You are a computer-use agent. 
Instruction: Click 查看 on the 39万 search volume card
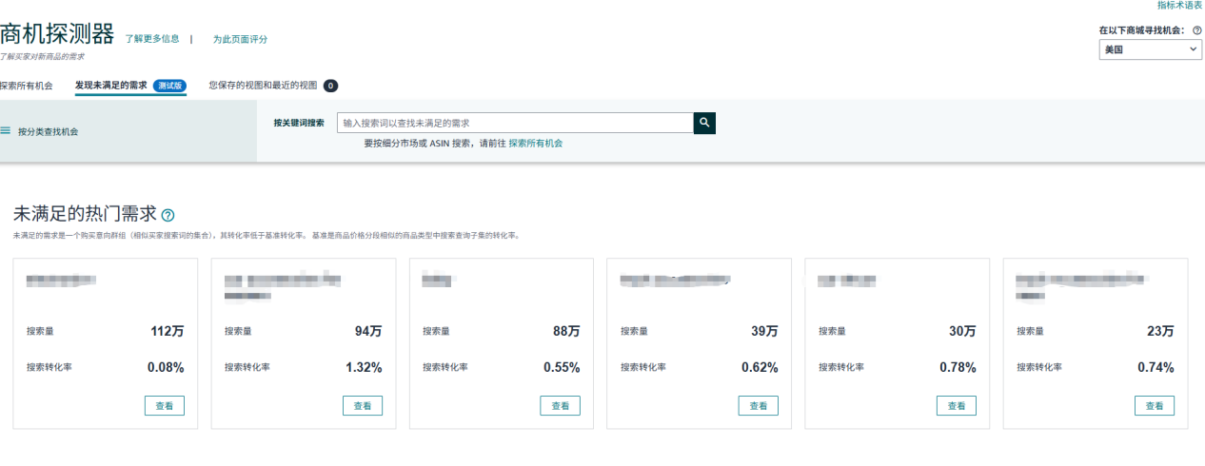759,406
